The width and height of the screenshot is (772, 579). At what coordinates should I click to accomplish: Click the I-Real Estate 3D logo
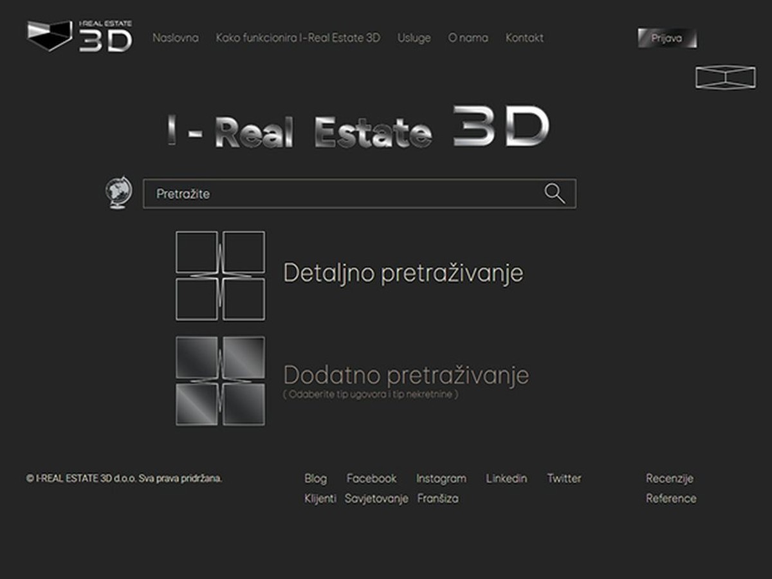[77, 37]
